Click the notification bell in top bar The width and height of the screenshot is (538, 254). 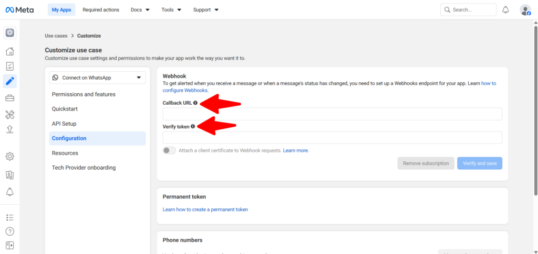505,10
